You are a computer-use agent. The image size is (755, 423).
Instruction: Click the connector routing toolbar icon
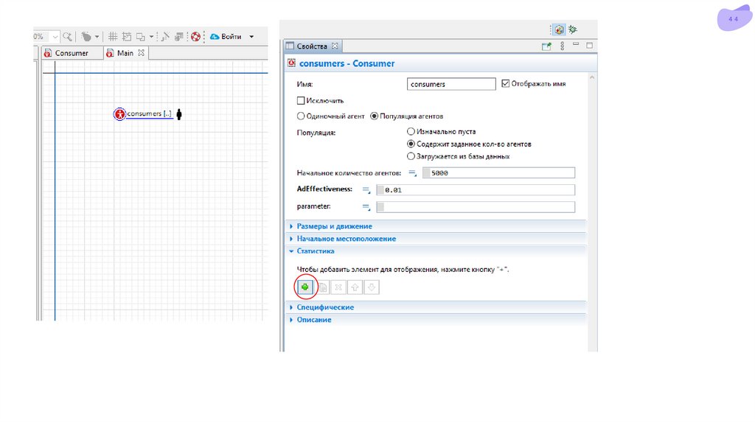[x=165, y=37]
